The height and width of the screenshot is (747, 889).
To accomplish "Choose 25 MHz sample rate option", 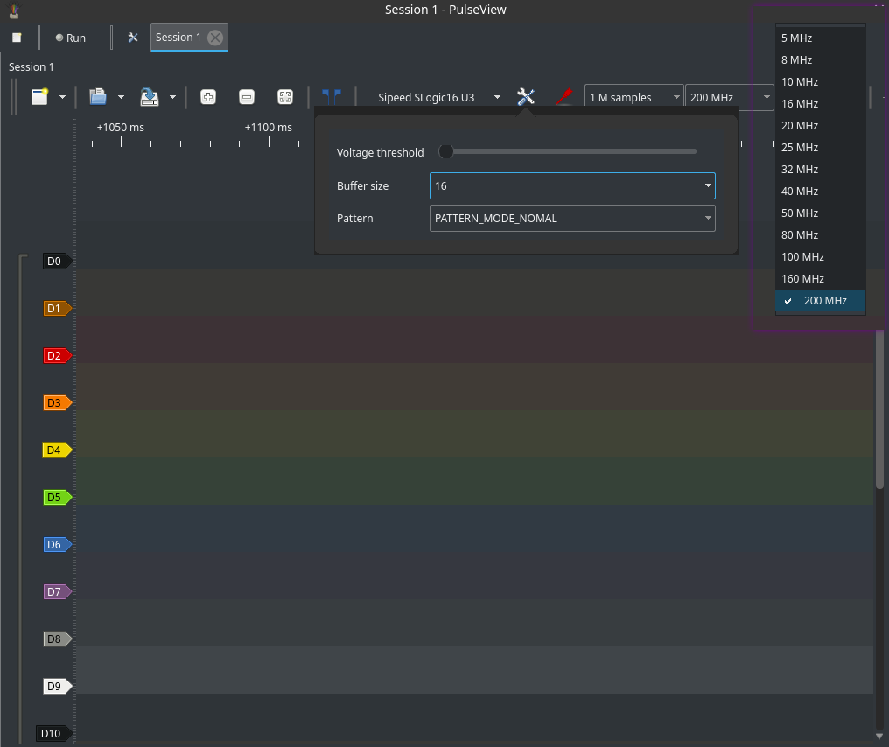I will pos(800,148).
